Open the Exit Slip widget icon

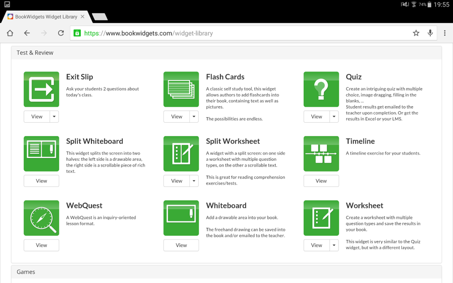pos(41,89)
